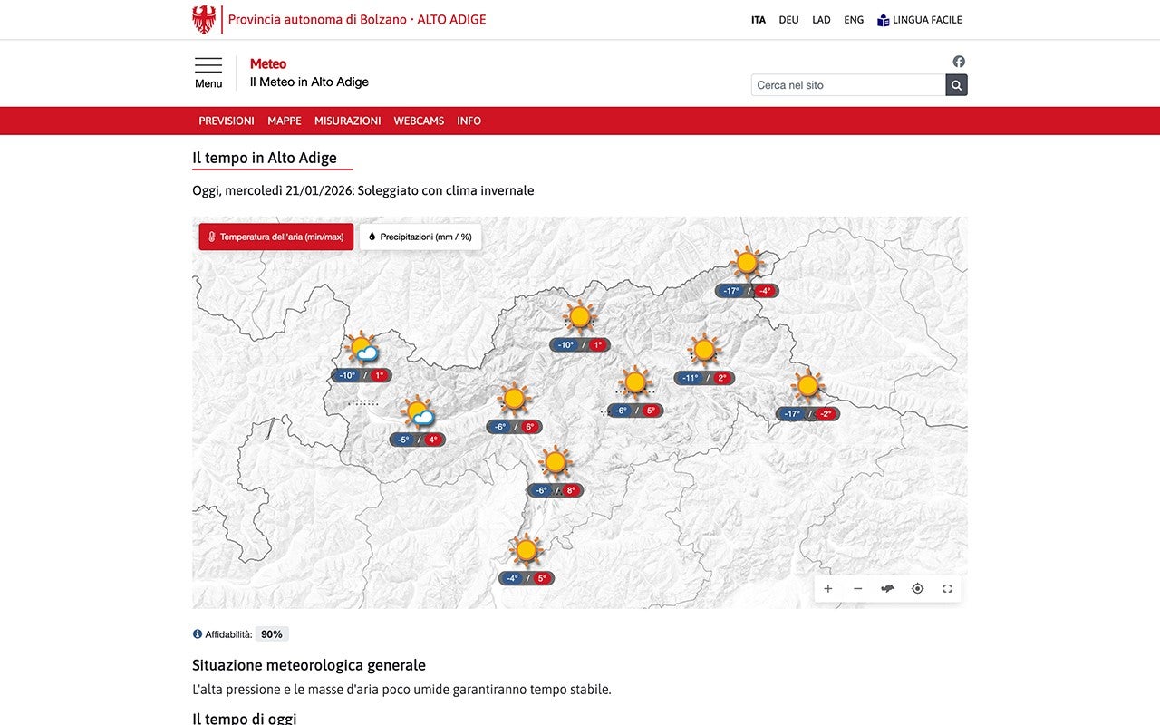
Task: Click the Cerca nel sito search field
Action: pos(847,85)
